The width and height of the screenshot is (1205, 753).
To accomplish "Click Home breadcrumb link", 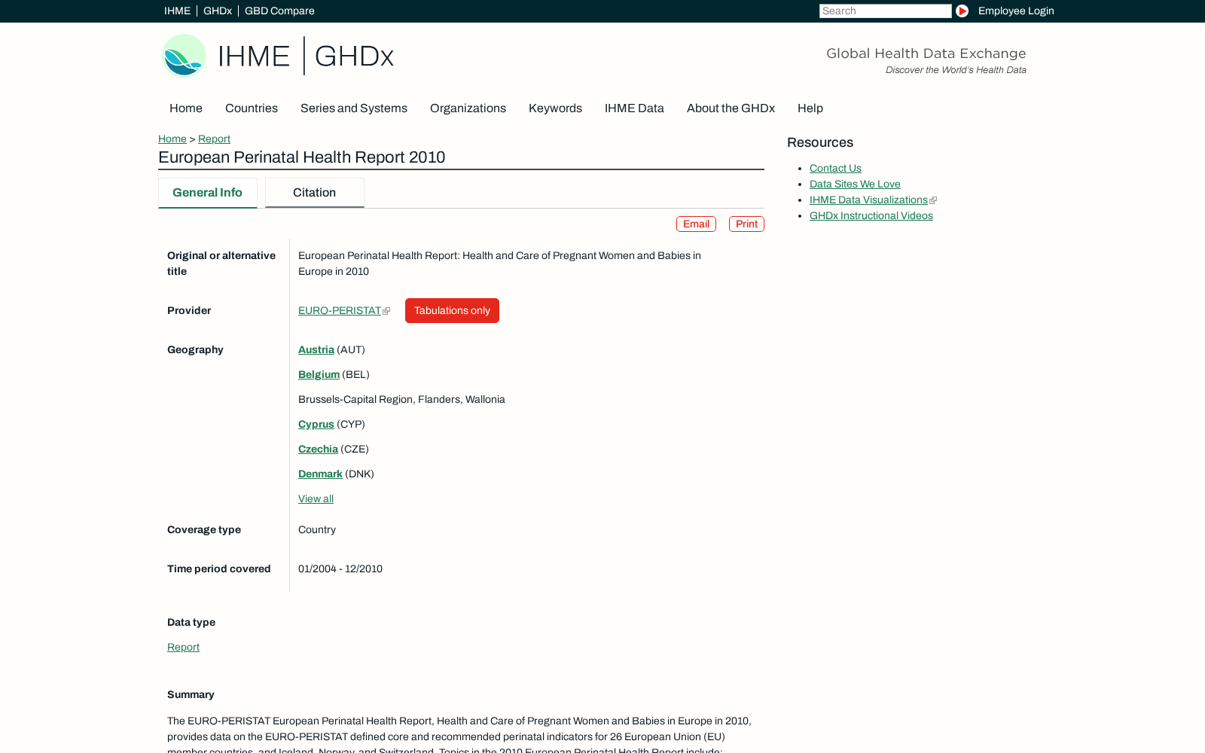I will point(172,139).
